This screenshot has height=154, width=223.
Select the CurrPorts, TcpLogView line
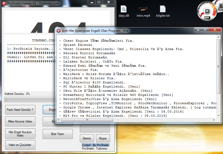(138, 103)
